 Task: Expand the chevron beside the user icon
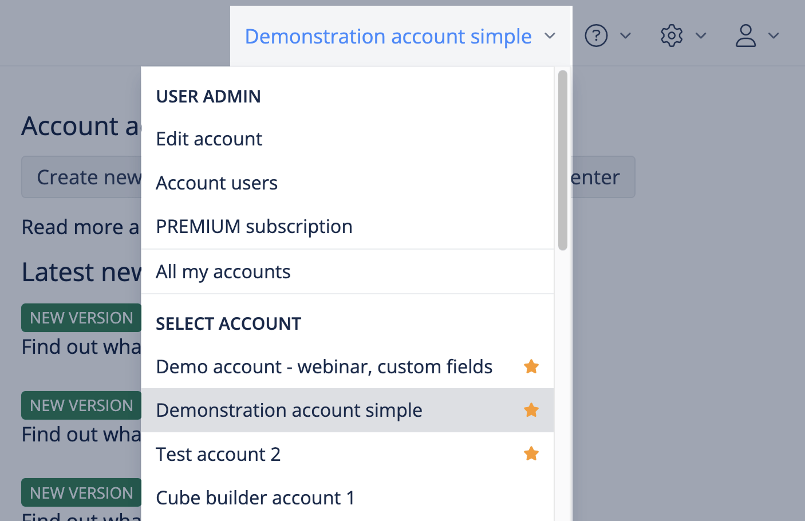coord(774,35)
